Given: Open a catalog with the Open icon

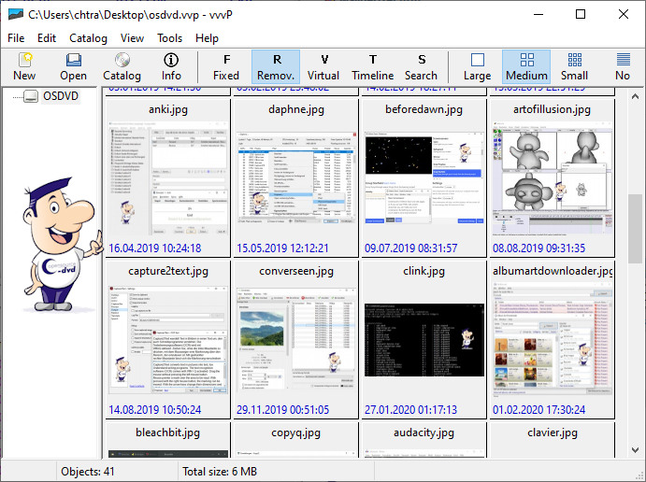Looking at the screenshot, I should [x=74, y=66].
